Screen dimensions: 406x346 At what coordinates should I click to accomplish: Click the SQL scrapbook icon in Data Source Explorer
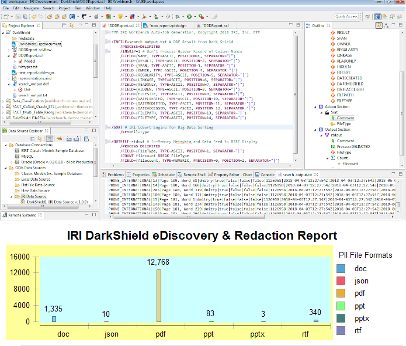coord(86,139)
